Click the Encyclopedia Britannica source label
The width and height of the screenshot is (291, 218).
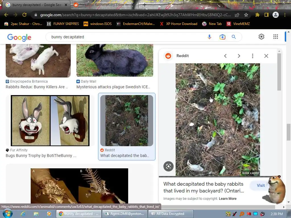click(x=29, y=81)
